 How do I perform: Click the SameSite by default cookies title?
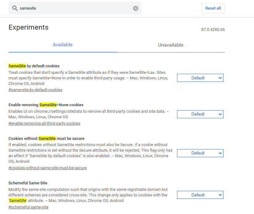[34, 66]
